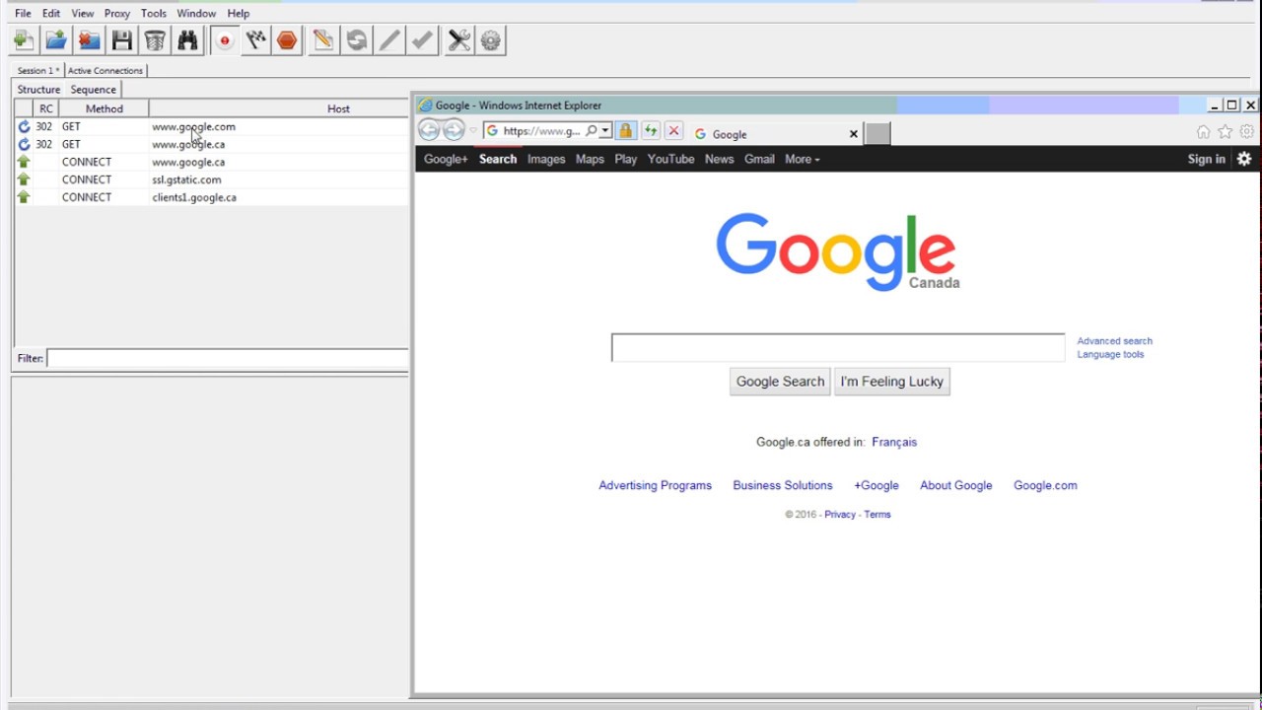Click the green Refresh arrows in IE
Viewport: 1262px width, 710px height.
[x=651, y=130]
